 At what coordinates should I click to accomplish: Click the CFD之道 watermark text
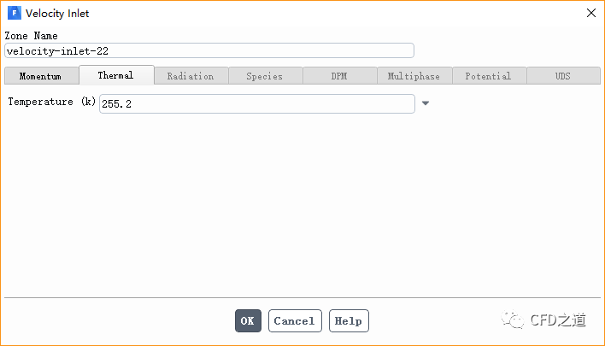coord(558,320)
